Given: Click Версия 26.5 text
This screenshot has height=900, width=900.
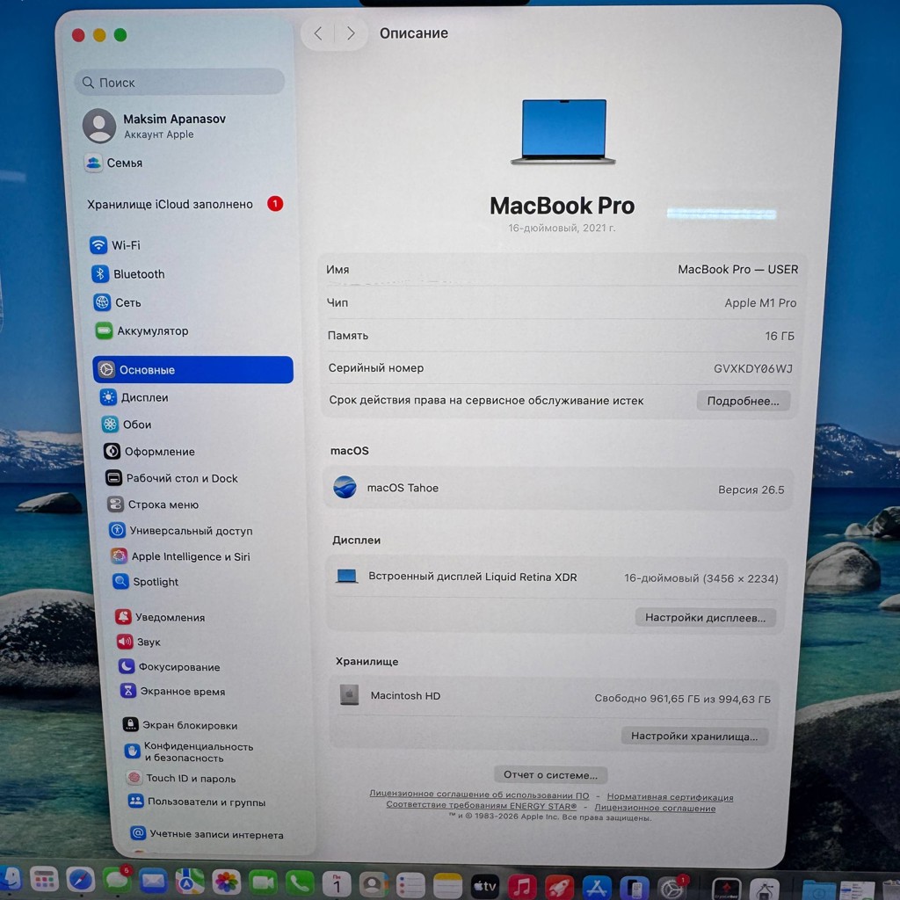Looking at the screenshot, I should (751, 490).
